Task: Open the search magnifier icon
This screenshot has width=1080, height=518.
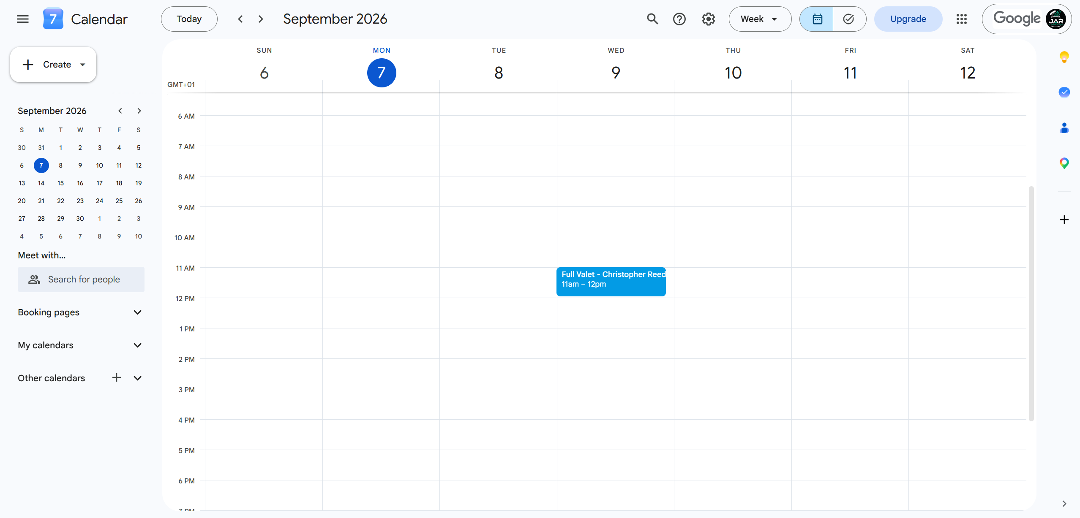Action: [x=652, y=19]
